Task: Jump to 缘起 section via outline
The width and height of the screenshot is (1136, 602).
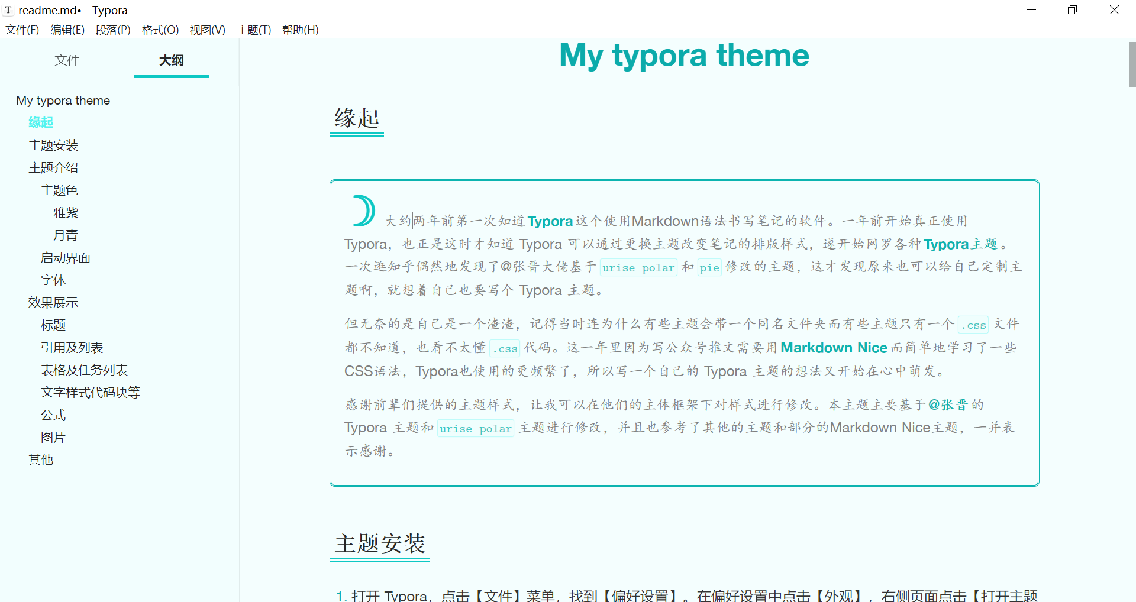Action: point(41,122)
